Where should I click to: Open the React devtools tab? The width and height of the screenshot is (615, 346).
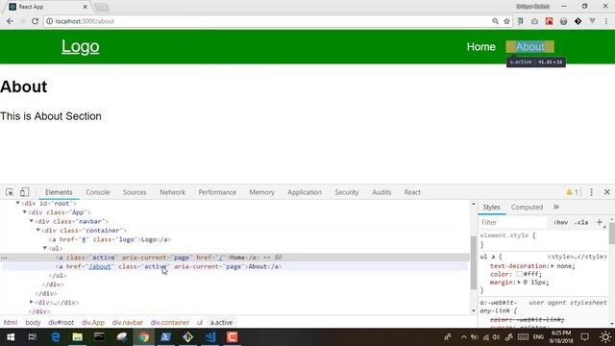coord(412,192)
